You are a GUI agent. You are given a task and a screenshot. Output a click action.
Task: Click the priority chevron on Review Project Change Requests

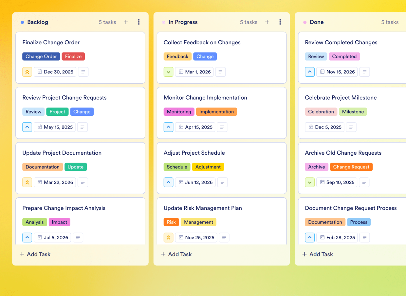click(x=27, y=127)
